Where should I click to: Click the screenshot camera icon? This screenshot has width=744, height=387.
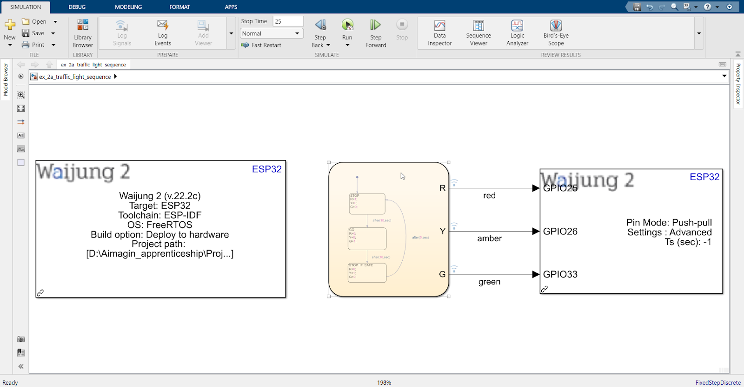click(x=21, y=339)
